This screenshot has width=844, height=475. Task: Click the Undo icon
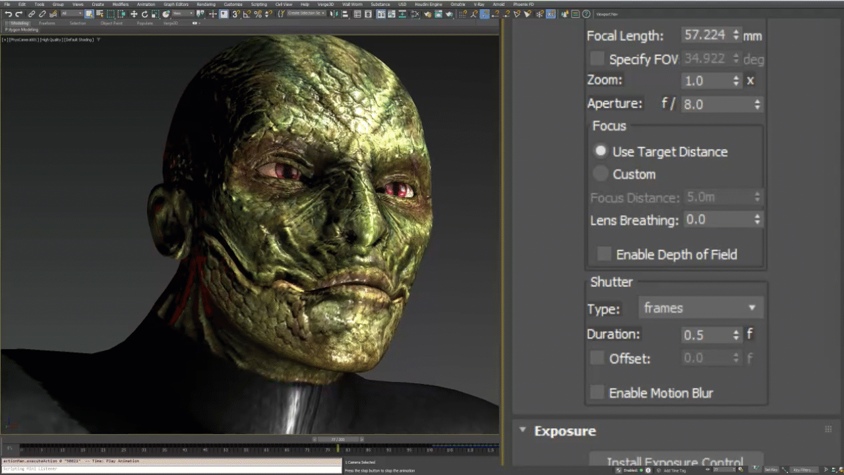coord(8,15)
